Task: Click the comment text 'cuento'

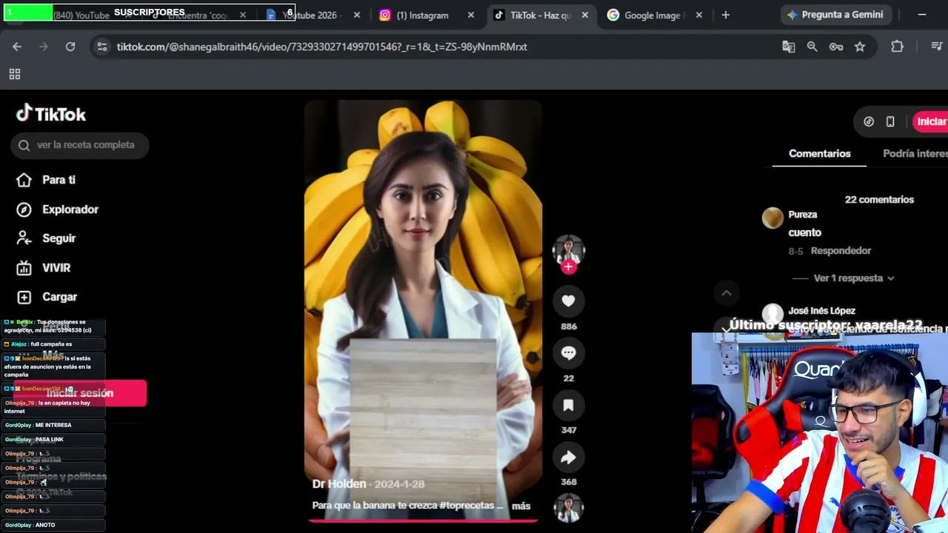Action: (804, 232)
